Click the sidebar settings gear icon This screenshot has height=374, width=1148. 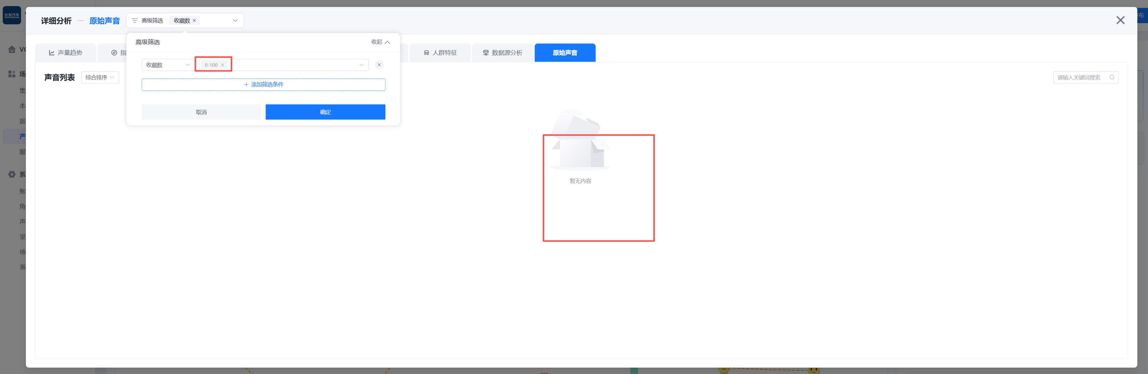point(12,175)
